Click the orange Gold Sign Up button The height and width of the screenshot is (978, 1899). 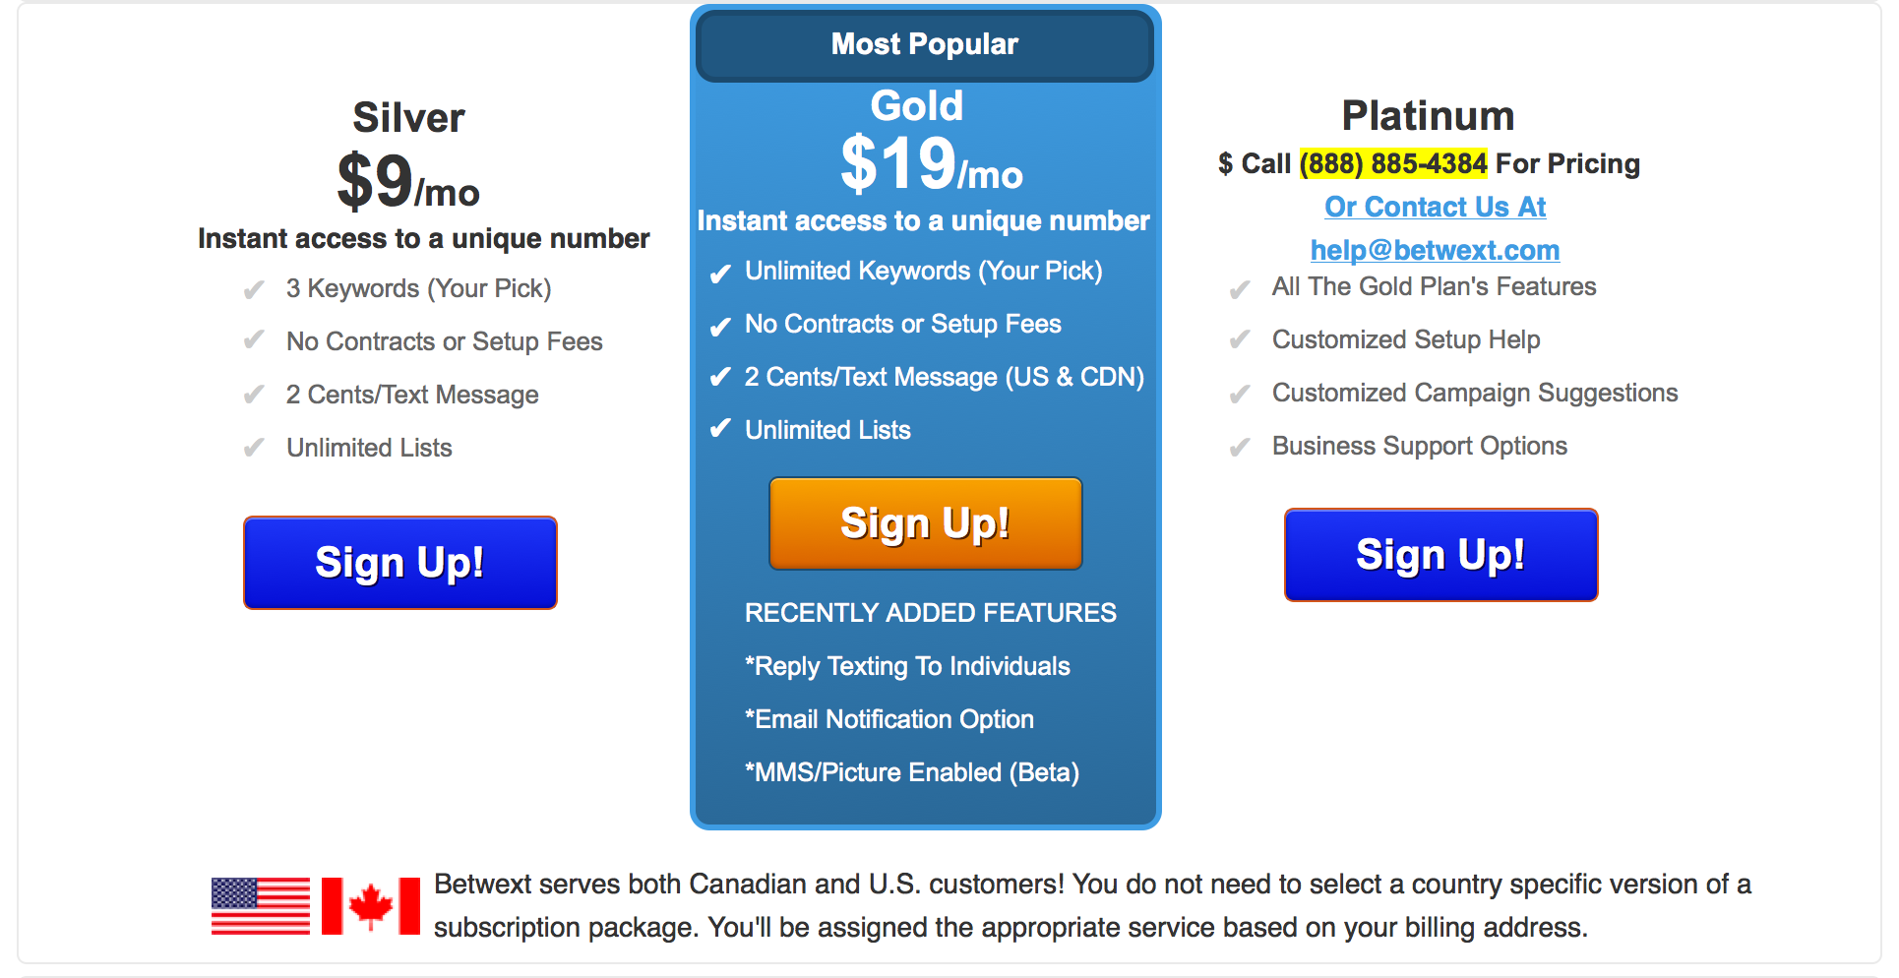coord(926,523)
